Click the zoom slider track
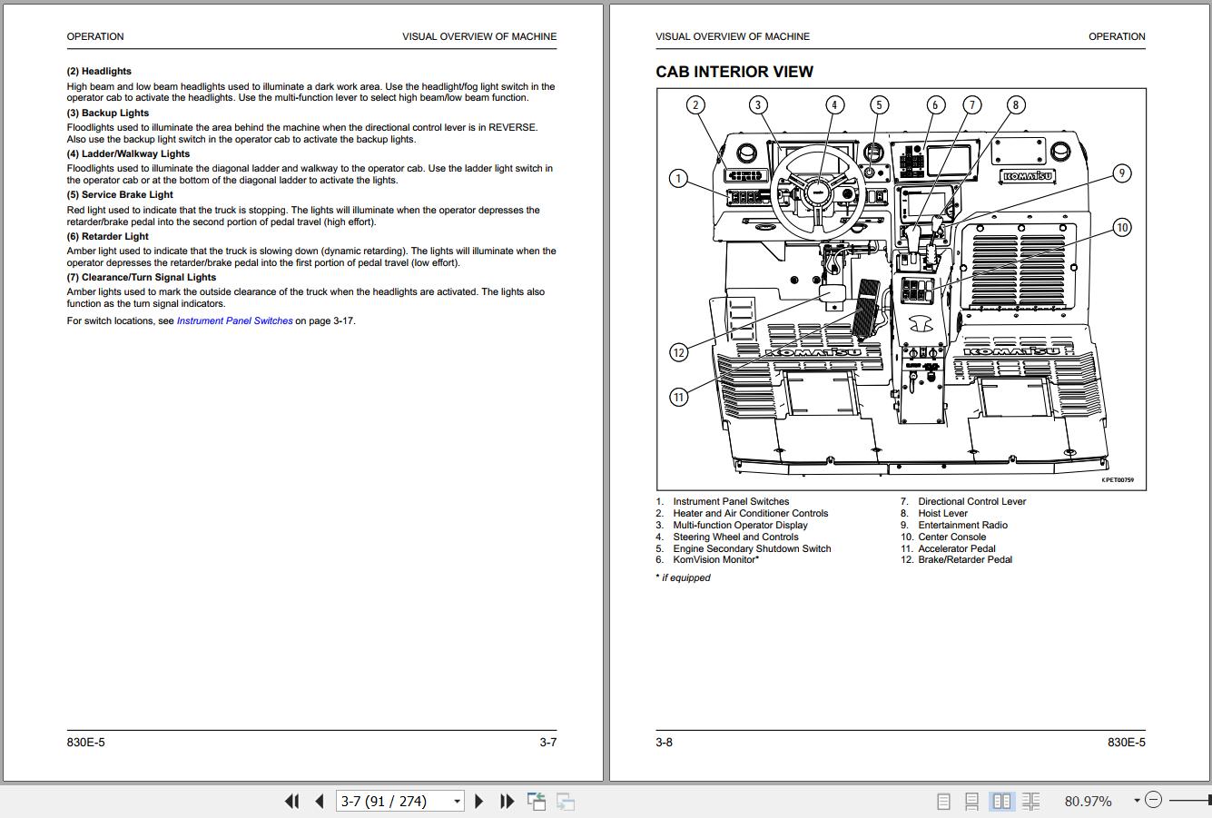 pos(1190,800)
